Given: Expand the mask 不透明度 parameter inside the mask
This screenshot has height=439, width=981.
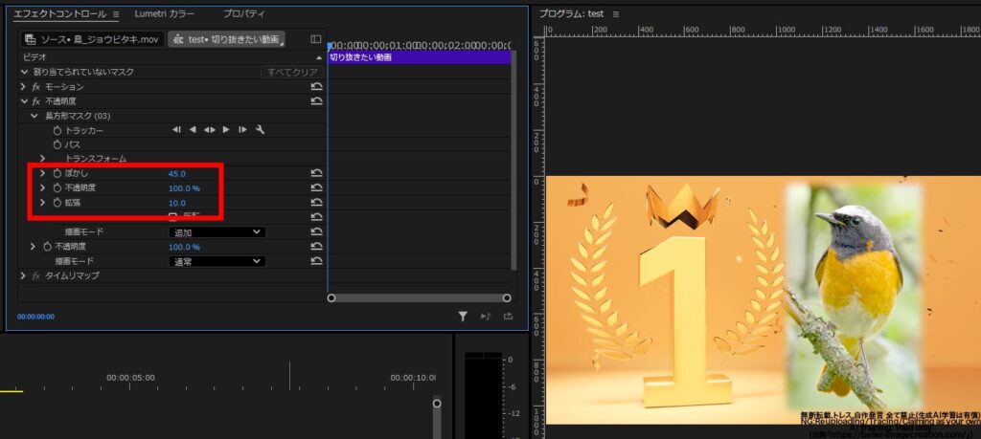Looking at the screenshot, I should pyautogui.click(x=42, y=188).
